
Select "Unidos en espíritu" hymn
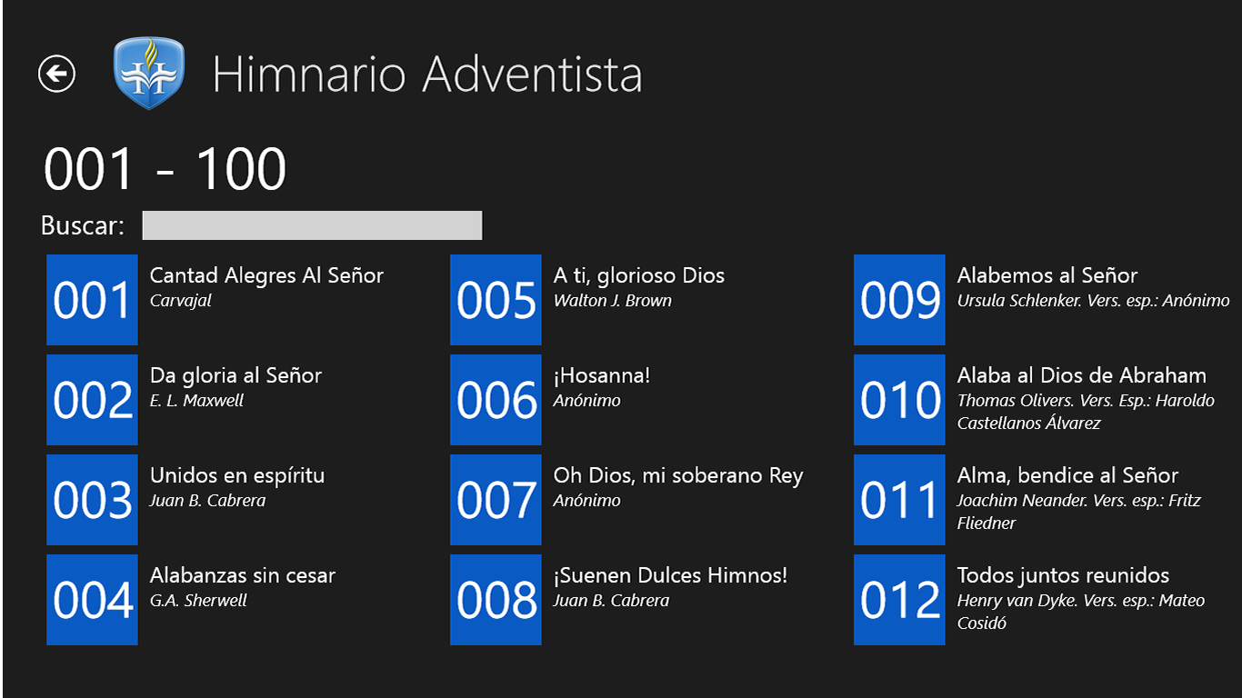(236, 475)
